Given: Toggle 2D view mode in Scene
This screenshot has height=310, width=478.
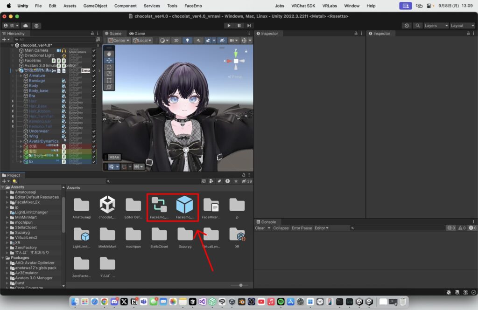Looking at the screenshot, I should pos(176,41).
